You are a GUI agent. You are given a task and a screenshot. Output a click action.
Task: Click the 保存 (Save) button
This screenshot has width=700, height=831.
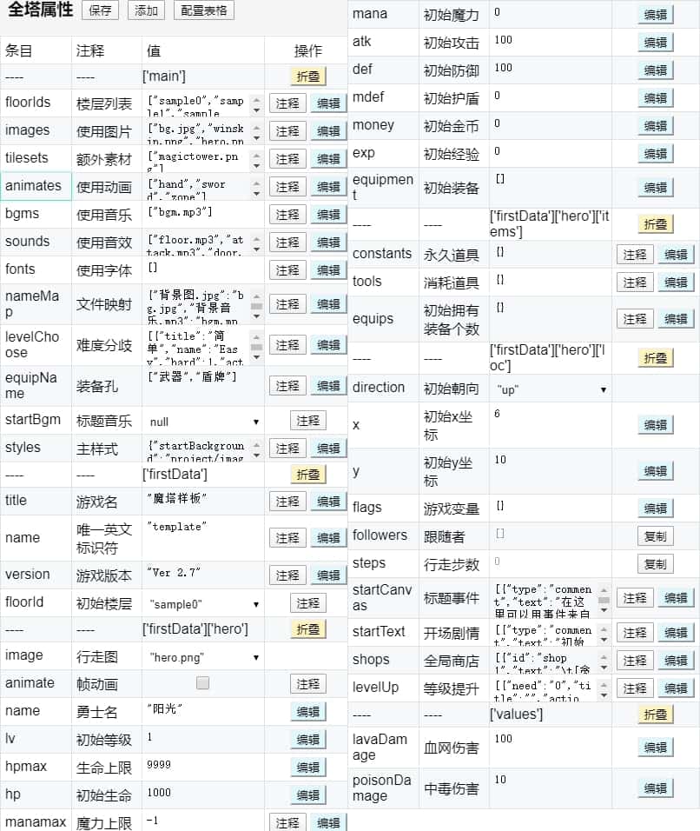click(100, 10)
